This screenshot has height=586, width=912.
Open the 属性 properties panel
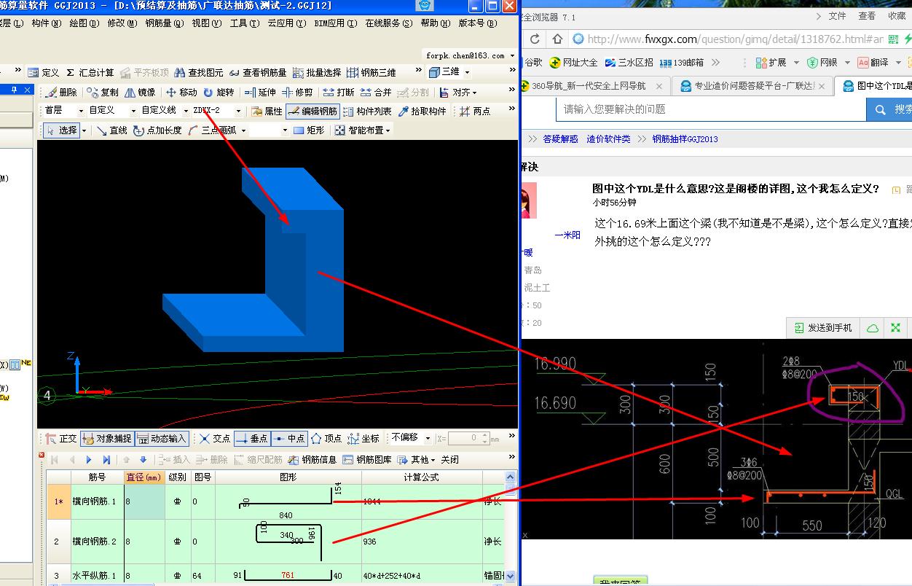click(x=267, y=111)
